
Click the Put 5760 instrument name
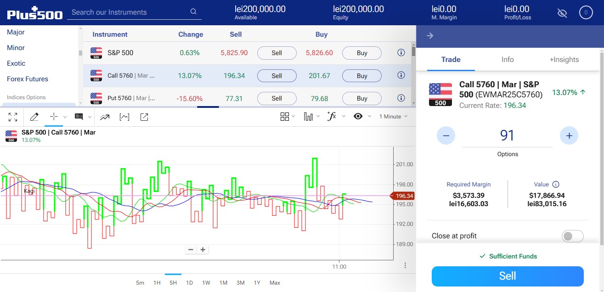(x=131, y=98)
